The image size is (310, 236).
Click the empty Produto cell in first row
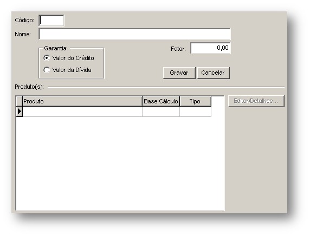(x=82, y=112)
